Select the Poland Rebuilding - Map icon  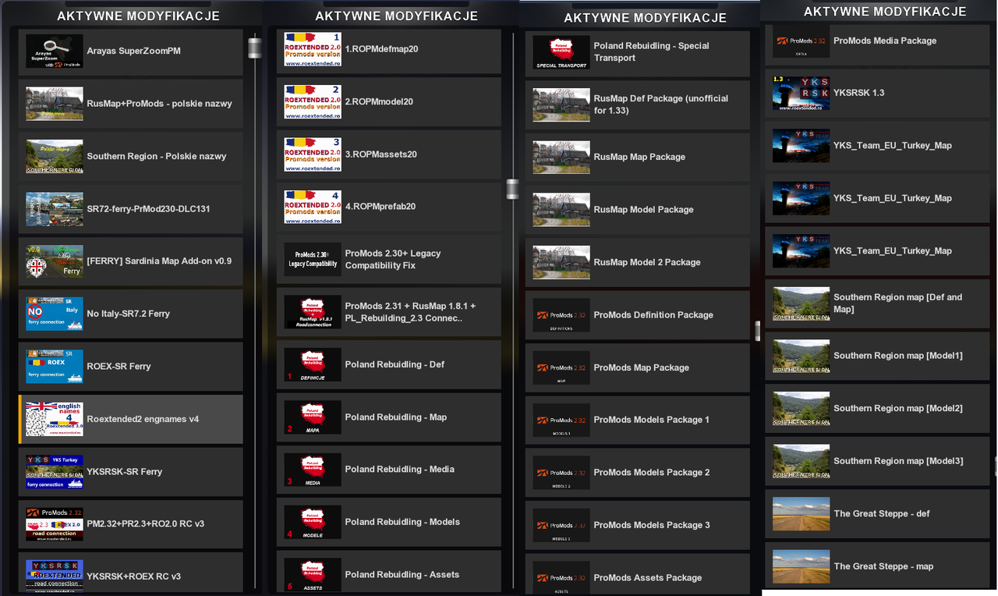pos(313,417)
